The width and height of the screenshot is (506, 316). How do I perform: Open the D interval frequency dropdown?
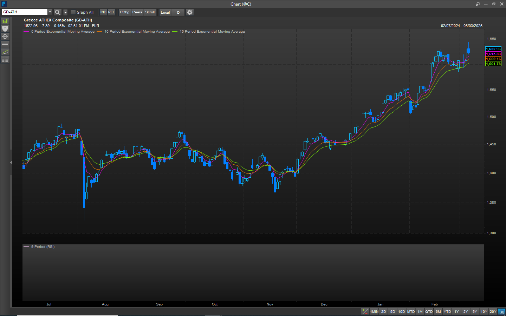point(179,12)
